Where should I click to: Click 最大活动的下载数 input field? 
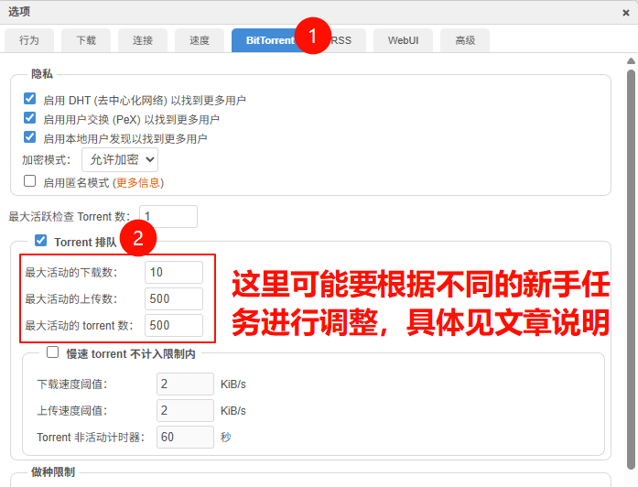point(174,272)
